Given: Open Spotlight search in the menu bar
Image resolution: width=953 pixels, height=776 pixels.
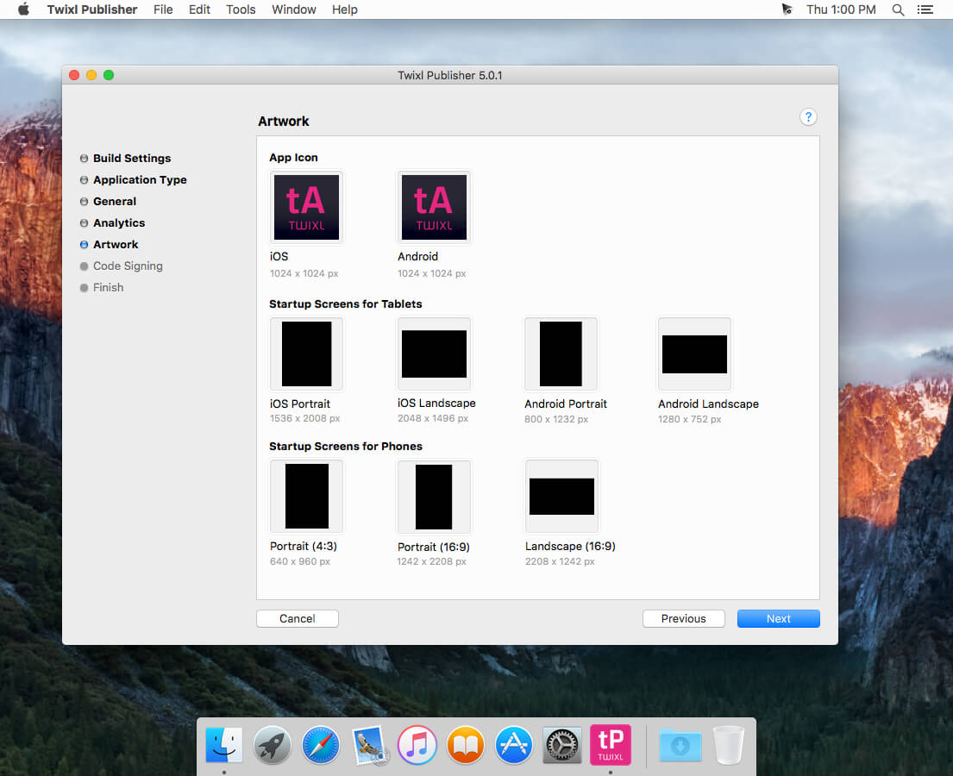Looking at the screenshot, I should (x=898, y=9).
